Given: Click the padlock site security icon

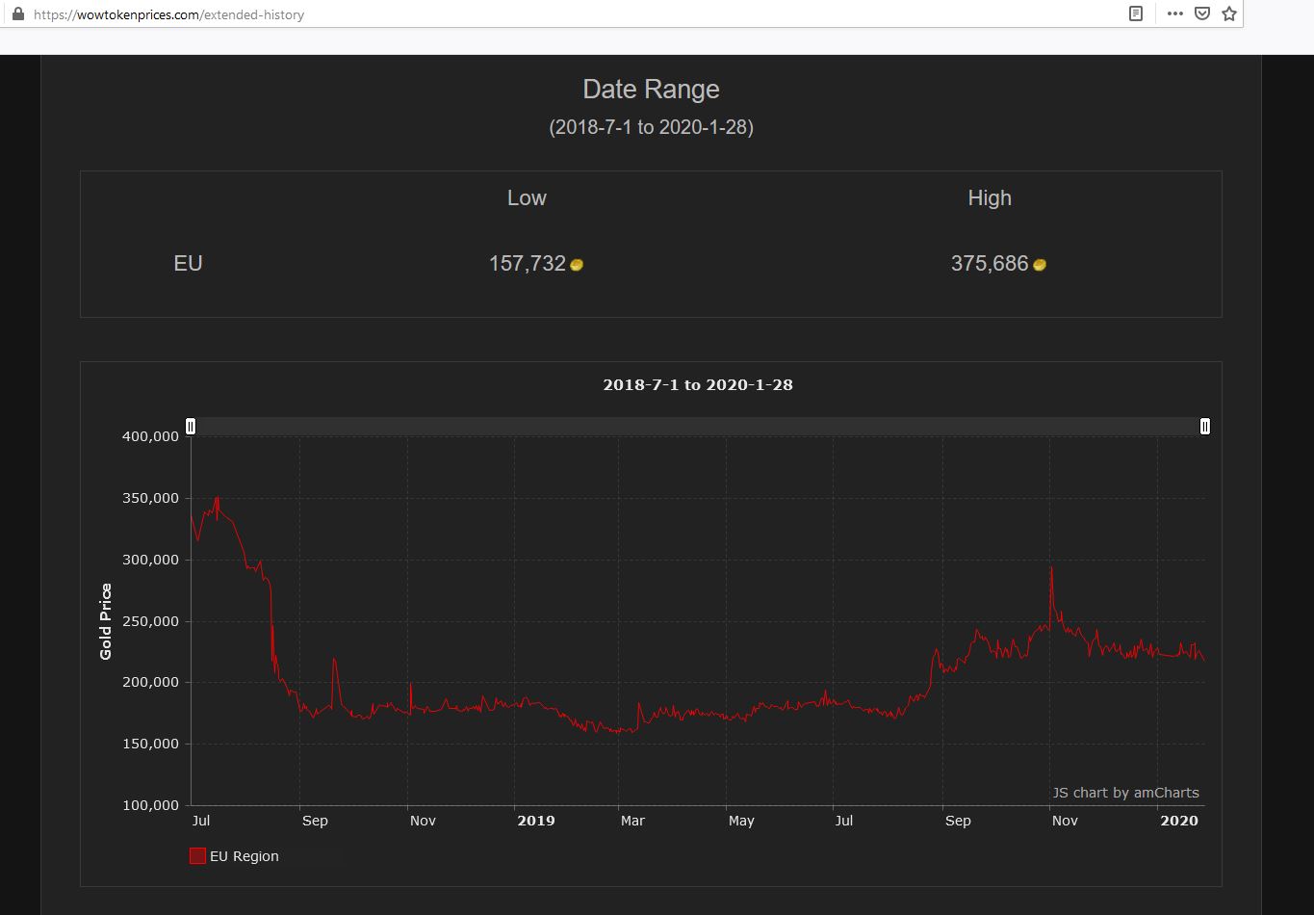Looking at the screenshot, I should 17,14.
